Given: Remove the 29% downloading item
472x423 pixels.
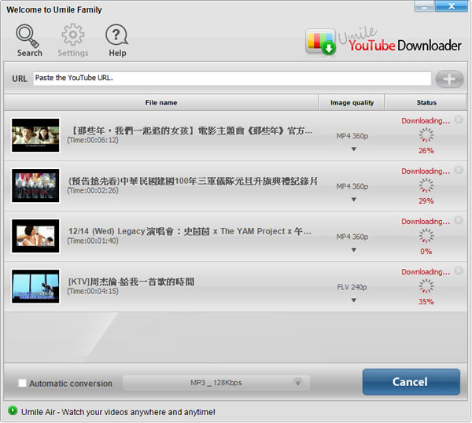Looking at the screenshot, I should coord(459,170).
